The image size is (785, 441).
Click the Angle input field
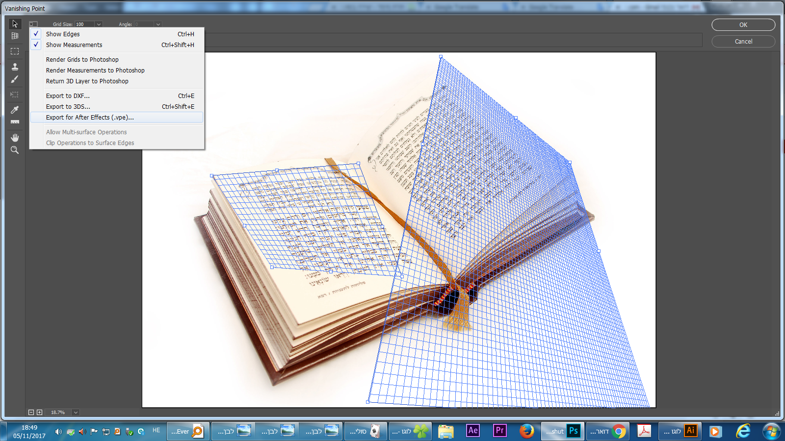(x=144, y=24)
